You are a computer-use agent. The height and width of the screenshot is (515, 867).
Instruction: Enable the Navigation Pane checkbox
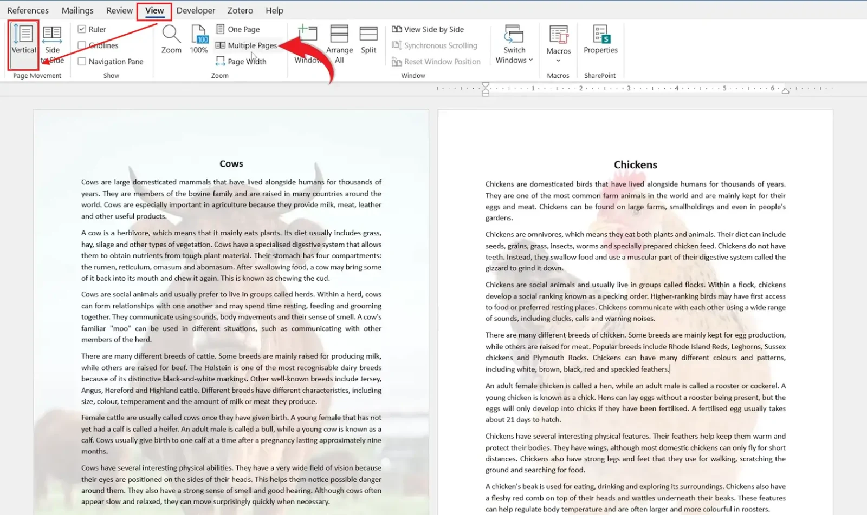(x=82, y=62)
